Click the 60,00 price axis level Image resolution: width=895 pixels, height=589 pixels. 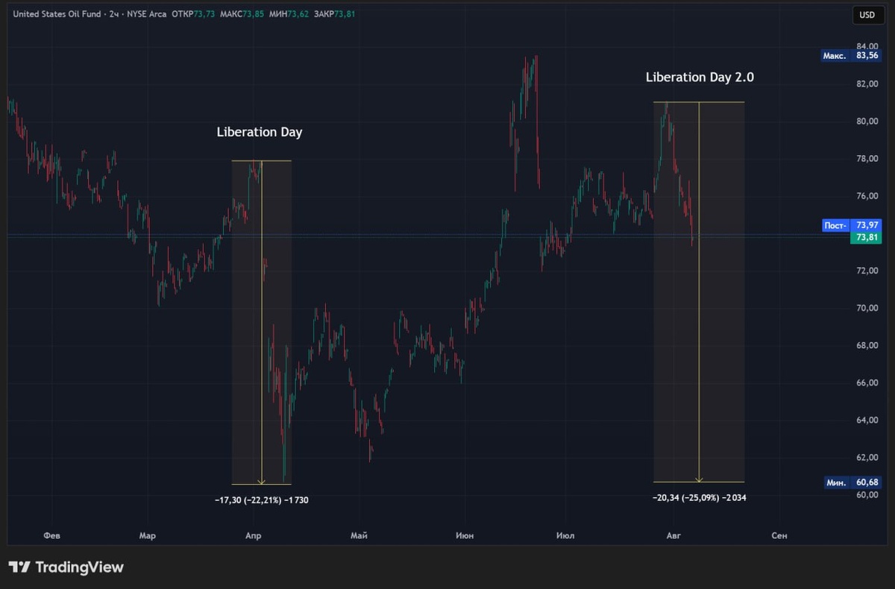click(x=866, y=495)
